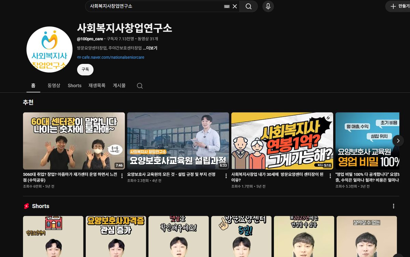Play the 사회복지사 연봉1억 thumbnail
Image resolution: width=410 pixels, height=257 pixels.
(282, 141)
